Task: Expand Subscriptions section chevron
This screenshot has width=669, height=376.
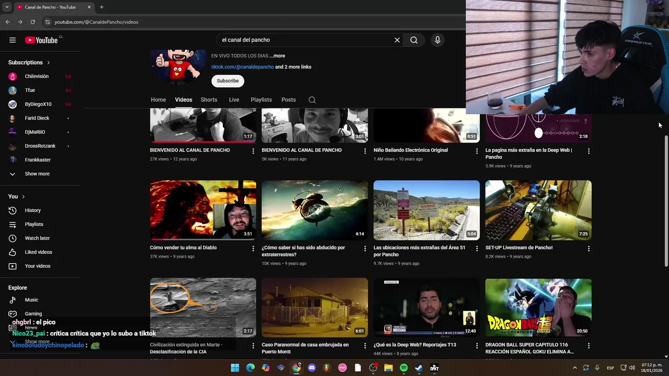Action: (49, 63)
